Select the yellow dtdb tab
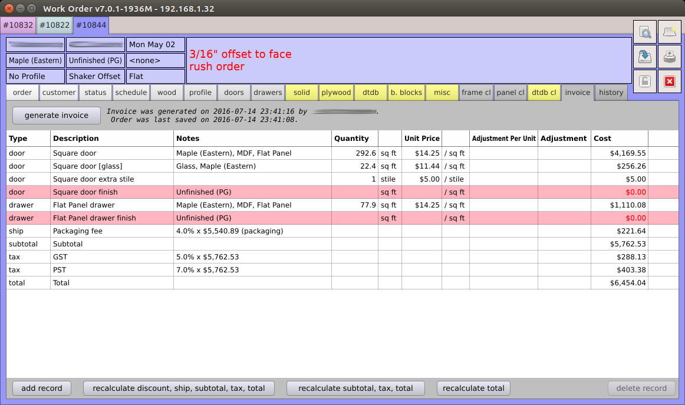The image size is (685, 405). click(370, 93)
